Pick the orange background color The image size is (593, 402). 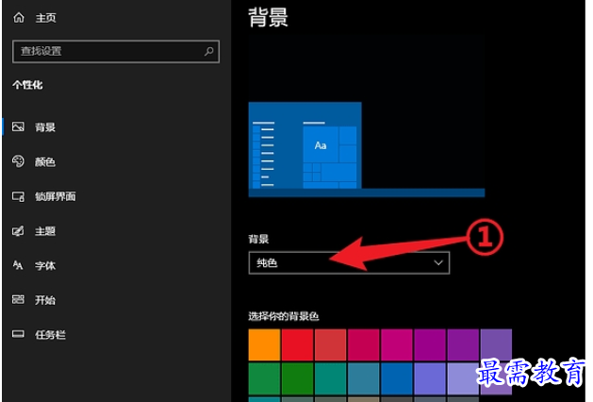[264, 344]
